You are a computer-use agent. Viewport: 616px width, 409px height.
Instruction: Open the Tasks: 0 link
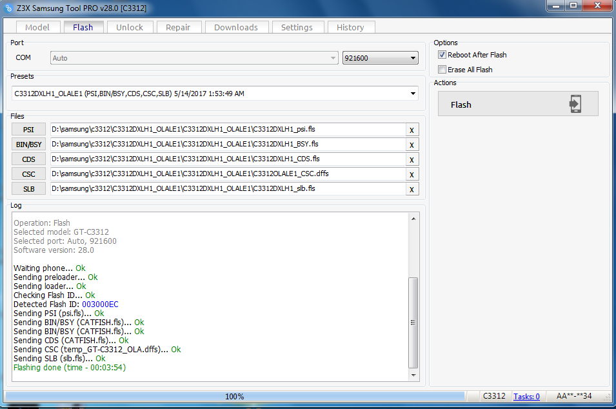coord(526,397)
